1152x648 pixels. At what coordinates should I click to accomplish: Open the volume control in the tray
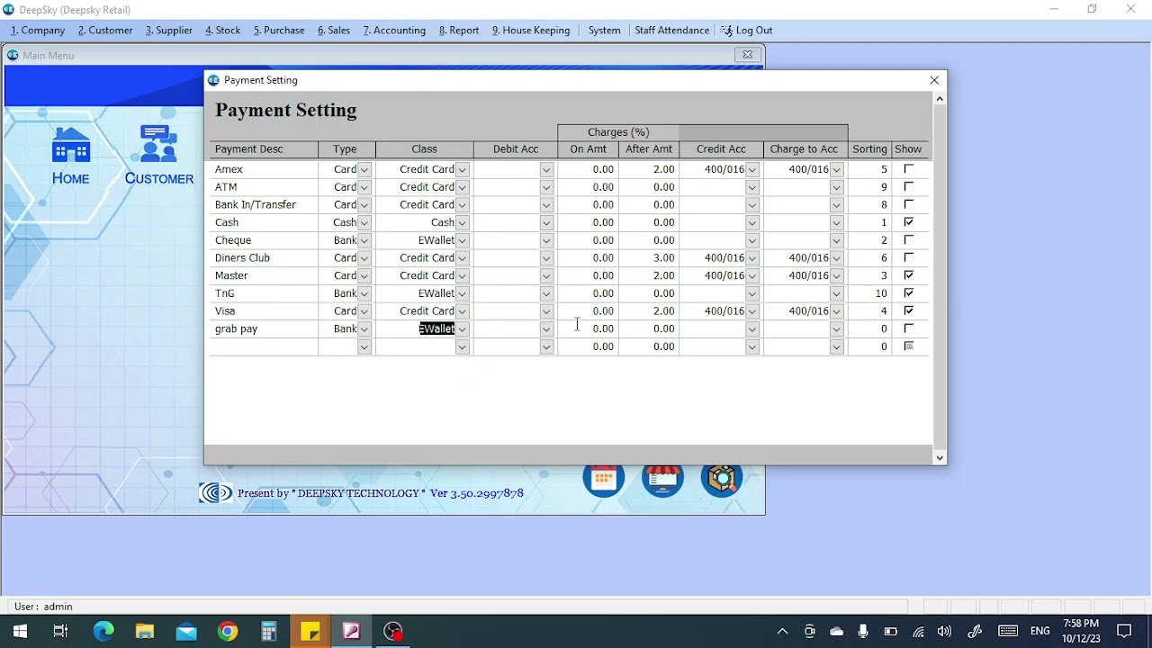coord(944,632)
